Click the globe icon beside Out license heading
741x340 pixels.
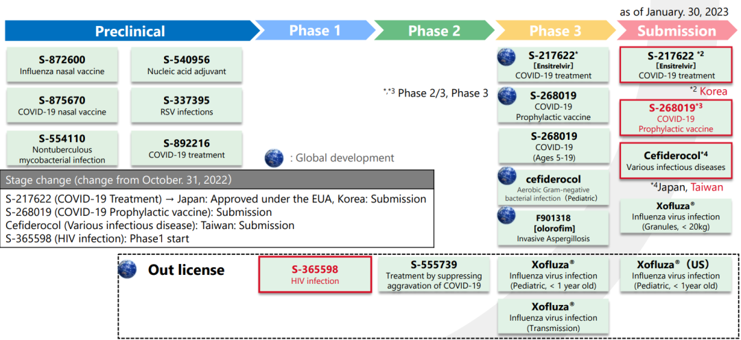(x=127, y=269)
